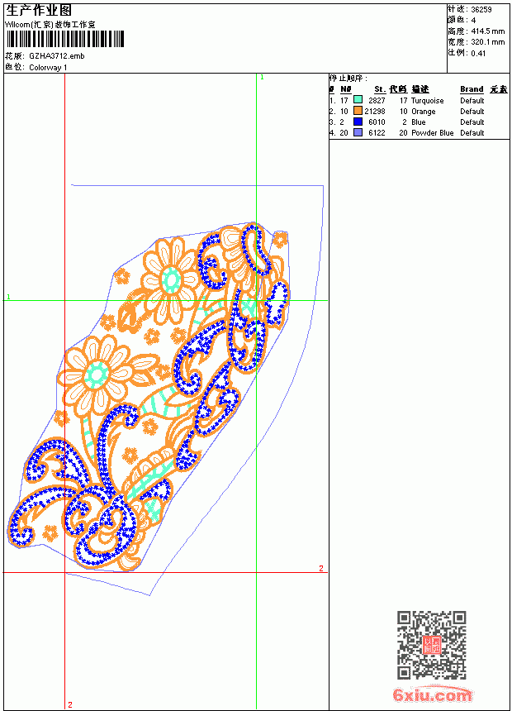Click the Powder Blue description text
The image size is (512, 711).
pyautogui.click(x=432, y=133)
